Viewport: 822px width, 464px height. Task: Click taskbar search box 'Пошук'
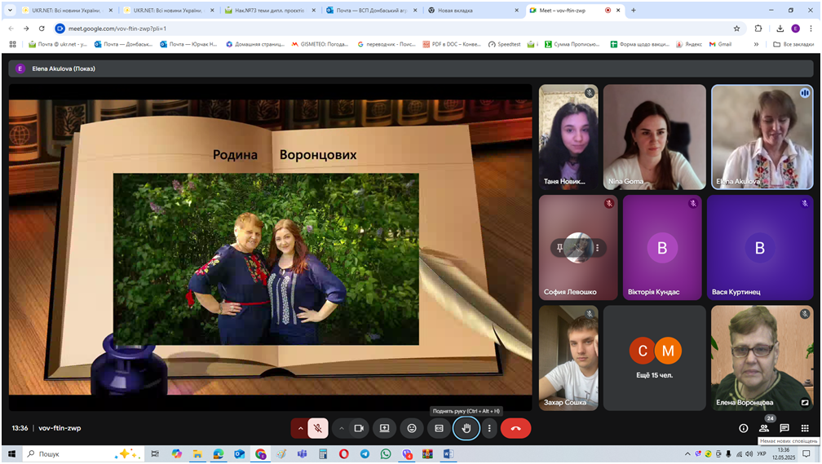83,453
